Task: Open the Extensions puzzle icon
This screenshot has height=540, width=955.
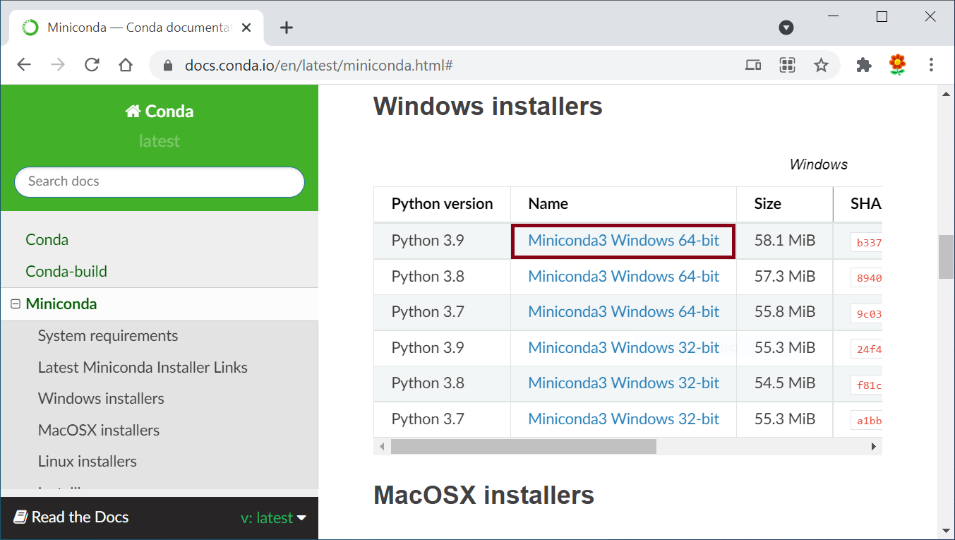Action: (x=863, y=65)
